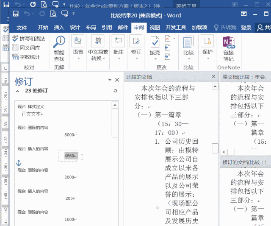Click the 登录 sign-in link

pyautogui.click(x=246, y=28)
